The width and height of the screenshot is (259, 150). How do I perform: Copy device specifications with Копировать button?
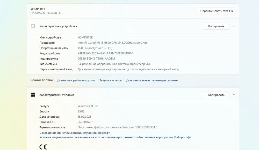point(216,26)
